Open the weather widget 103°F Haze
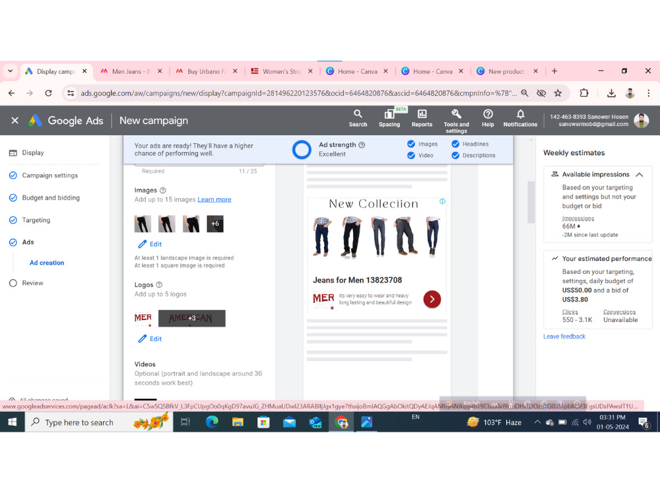The width and height of the screenshot is (660, 495). click(x=494, y=422)
